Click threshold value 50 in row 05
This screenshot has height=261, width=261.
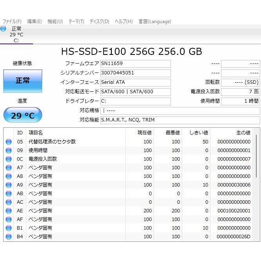tap(205, 142)
